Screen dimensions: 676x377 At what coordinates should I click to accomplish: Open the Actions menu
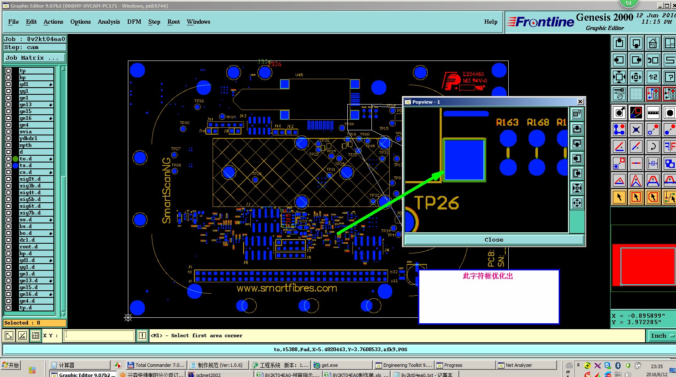pyautogui.click(x=53, y=22)
